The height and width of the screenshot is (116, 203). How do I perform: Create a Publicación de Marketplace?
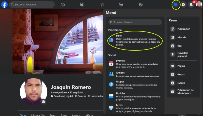click(x=185, y=91)
